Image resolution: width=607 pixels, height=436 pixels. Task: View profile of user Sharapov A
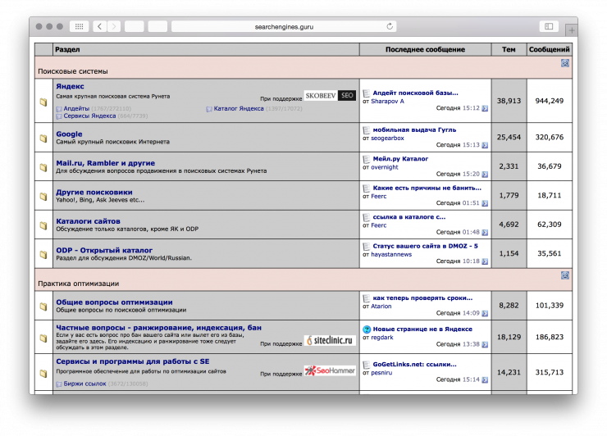pos(388,101)
